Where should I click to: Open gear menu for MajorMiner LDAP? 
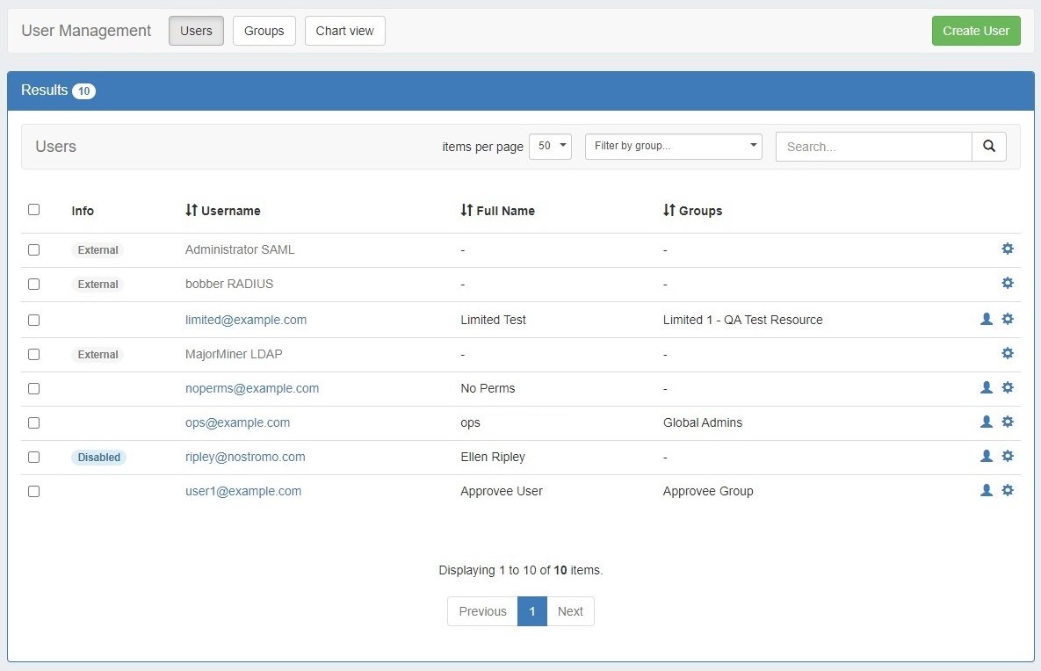point(1008,353)
